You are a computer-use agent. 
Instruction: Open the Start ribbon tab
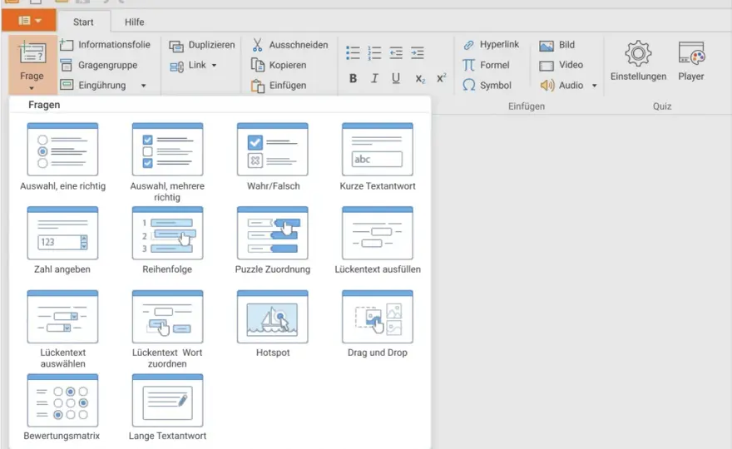pyautogui.click(x=83, y=22)
